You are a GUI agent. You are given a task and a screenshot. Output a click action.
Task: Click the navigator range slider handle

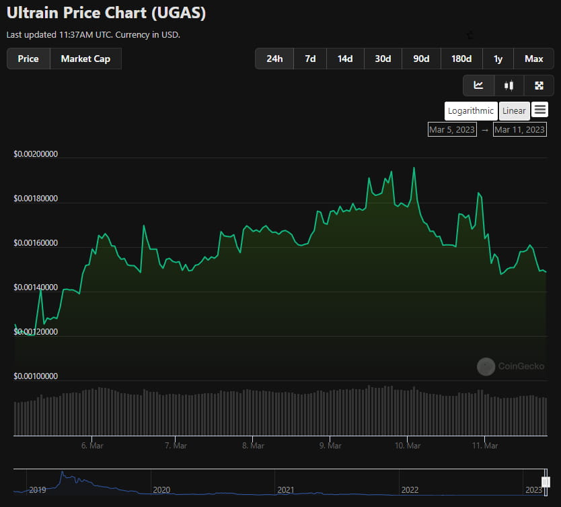[x=546, y=482]
